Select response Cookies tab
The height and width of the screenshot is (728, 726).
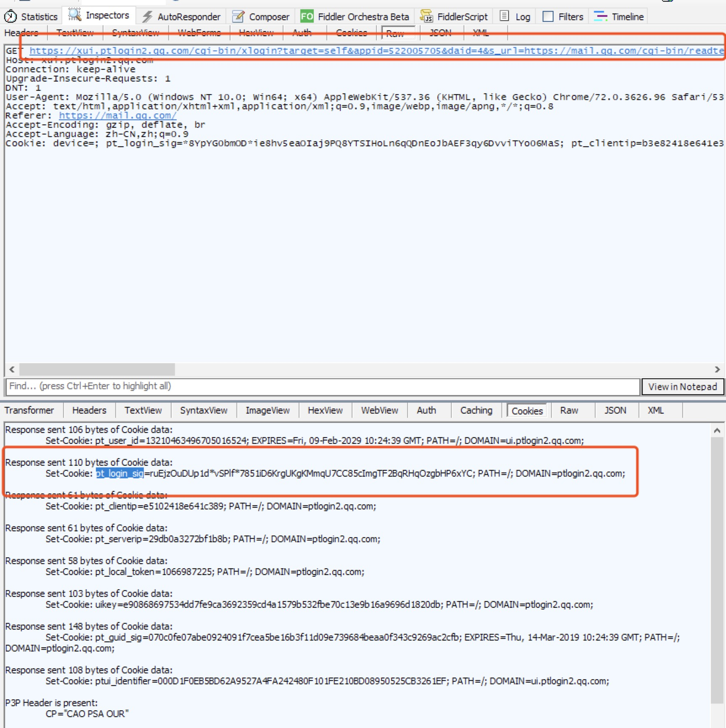point(527,411)
